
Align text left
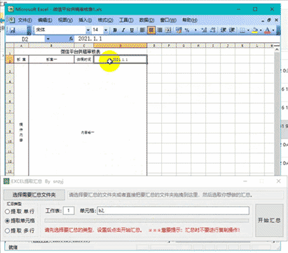click(x=142, y=30)
